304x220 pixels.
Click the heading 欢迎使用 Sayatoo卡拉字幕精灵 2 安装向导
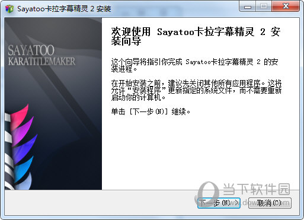click(196, 36)
